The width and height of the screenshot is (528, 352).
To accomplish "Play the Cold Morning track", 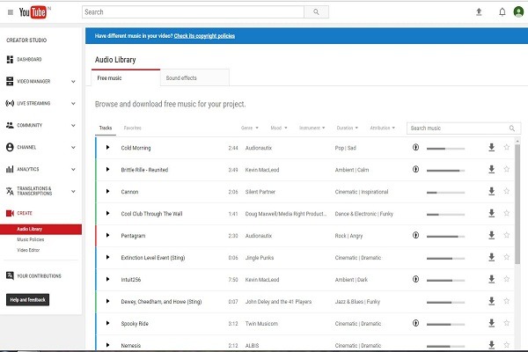I will click(x=107, y=148).
